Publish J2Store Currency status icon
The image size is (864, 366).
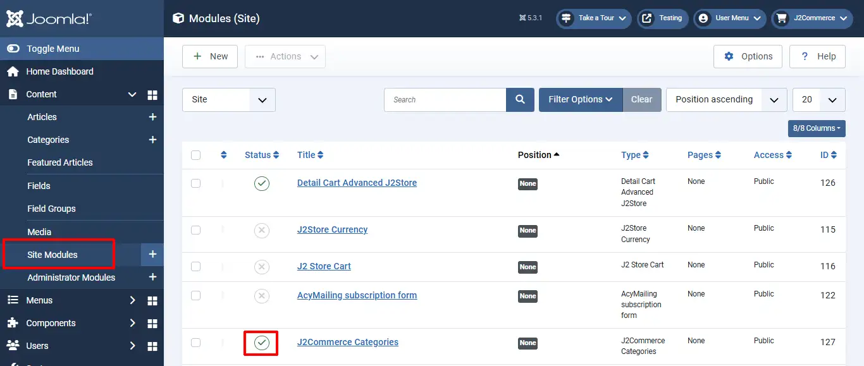262,231
